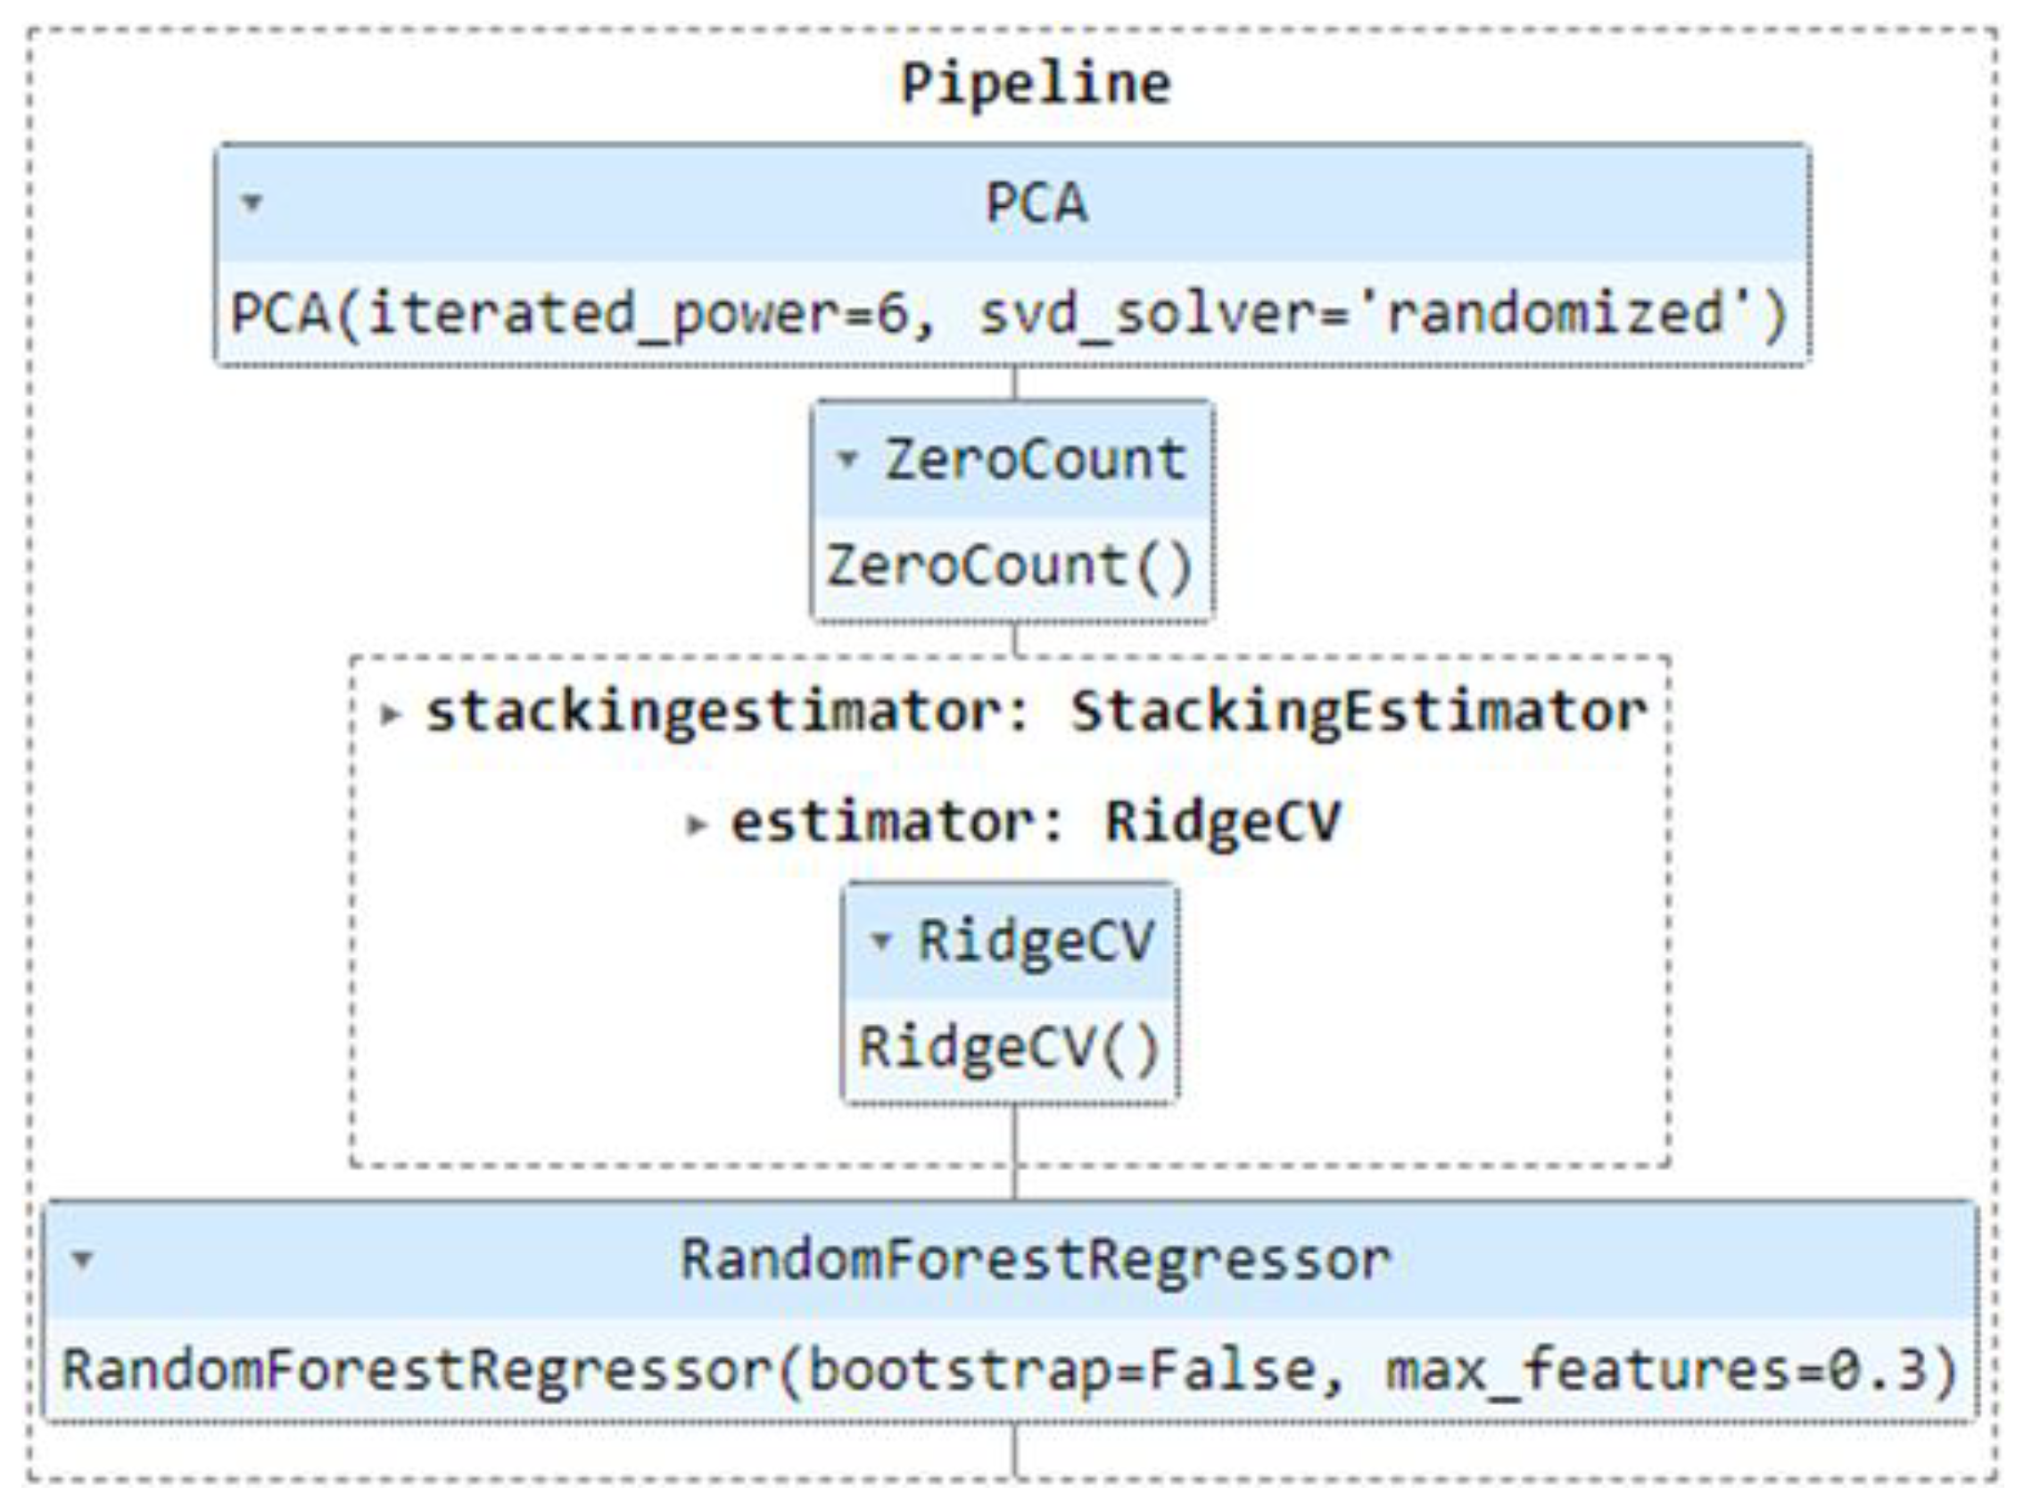Click the connector line below the ZeroCount block
Image resolution: width=2032 pixels, height=1511 pixels.
tap(1014, 639)
